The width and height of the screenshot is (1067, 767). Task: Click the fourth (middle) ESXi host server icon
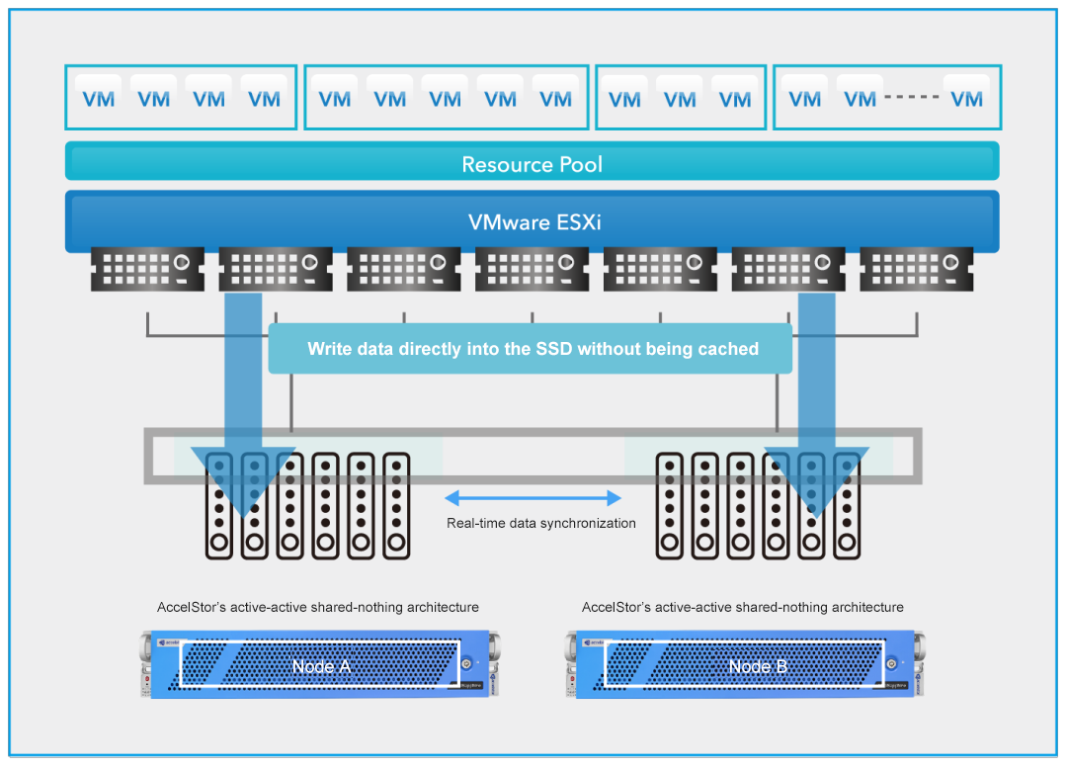coord(532,269)
